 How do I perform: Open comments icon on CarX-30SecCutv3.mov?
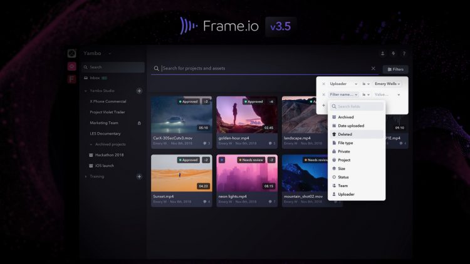coord(205,143)
